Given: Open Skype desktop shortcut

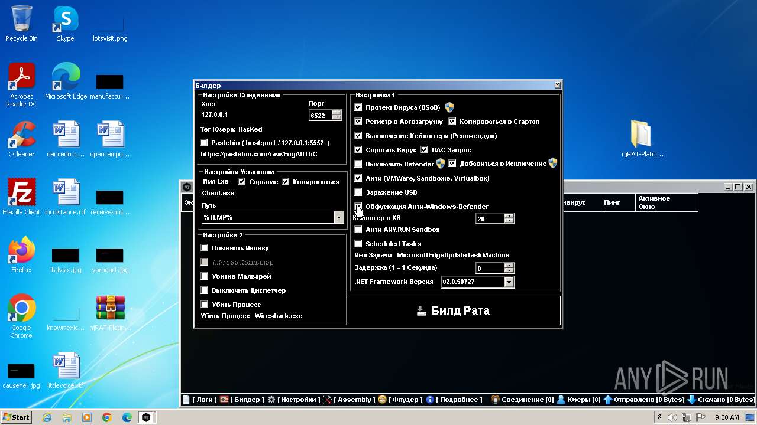Looking at the screenshot, I should pos(65,24).
